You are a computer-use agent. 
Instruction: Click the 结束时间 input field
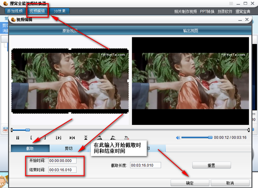[x=62, y=170]
